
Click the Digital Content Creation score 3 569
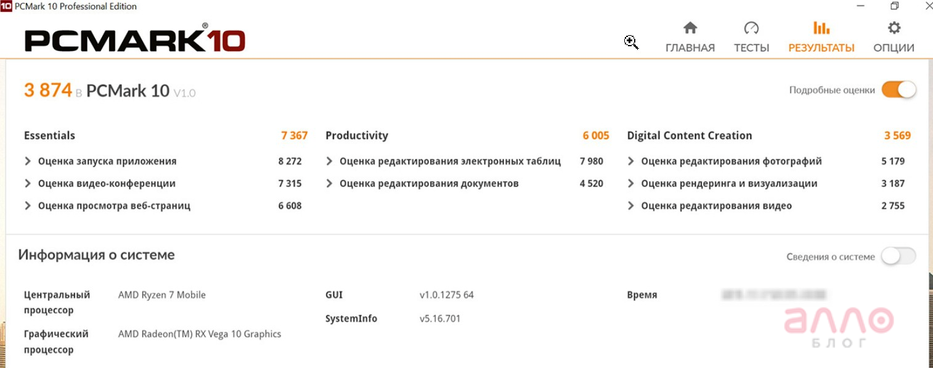pos(897,136)
